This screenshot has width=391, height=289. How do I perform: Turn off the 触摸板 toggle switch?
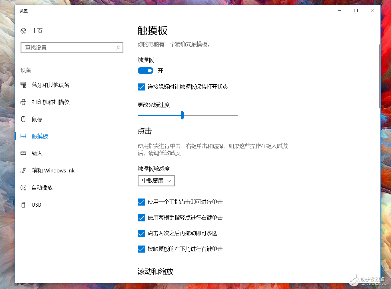click(145, 71)
